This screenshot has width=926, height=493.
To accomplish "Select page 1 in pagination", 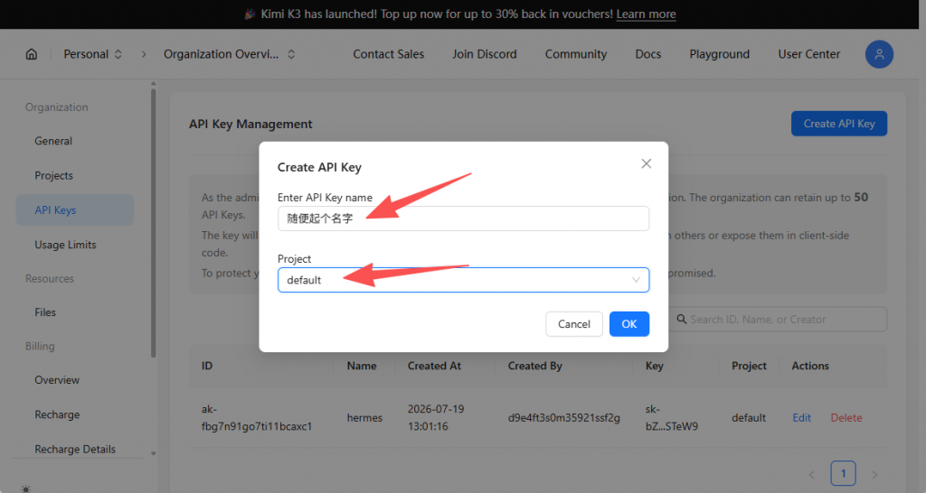I will pyautogui.click(x=843, y=473).
